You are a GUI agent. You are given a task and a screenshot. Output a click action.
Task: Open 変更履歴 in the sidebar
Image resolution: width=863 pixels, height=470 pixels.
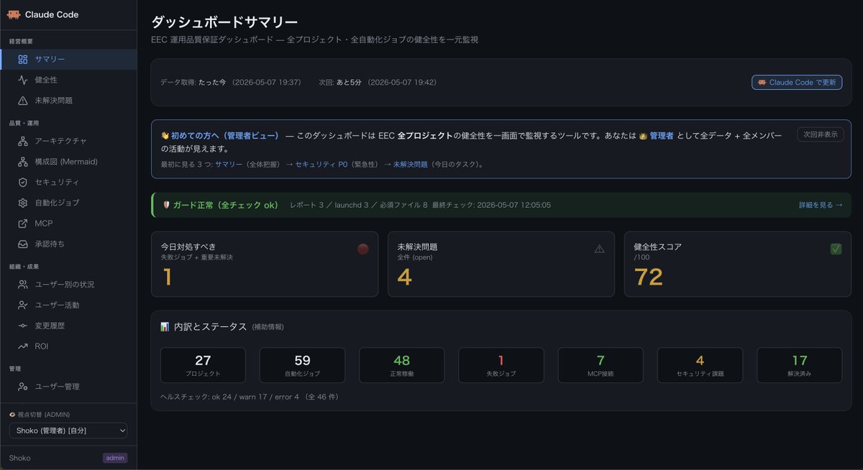pyautogui.click(x=68, y=326)
